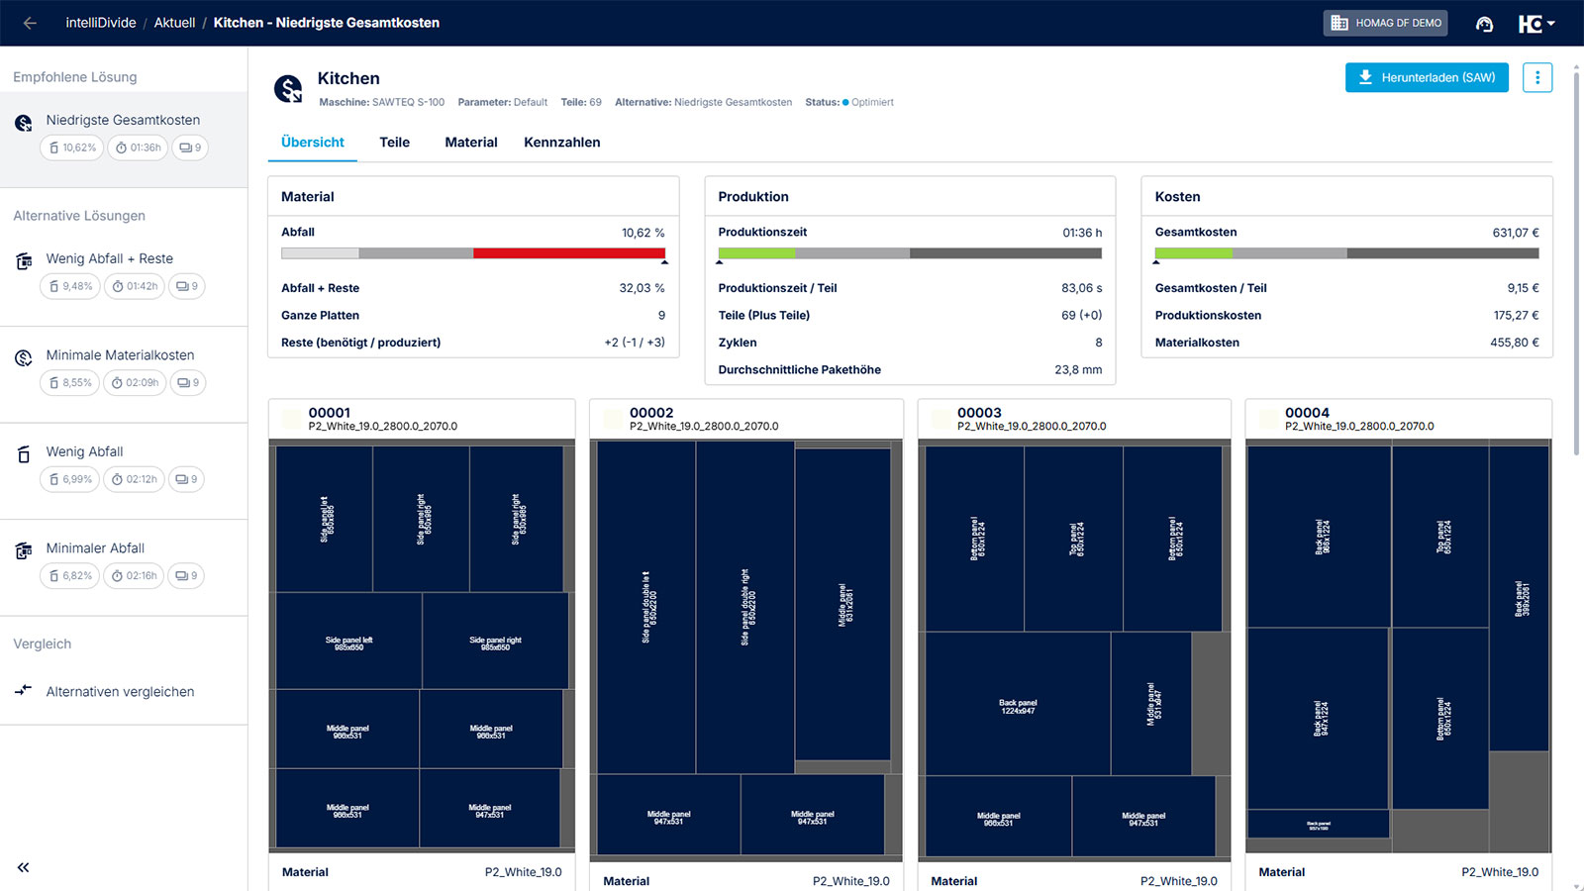1584x891 pixels.
Task: Select the Wenig Abfall + Reste icon
Action: coord(24,261)
